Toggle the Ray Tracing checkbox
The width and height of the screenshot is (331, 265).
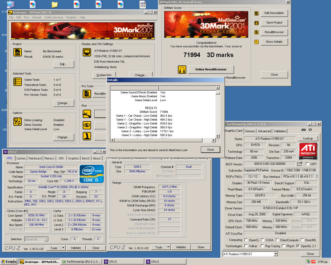262,246
